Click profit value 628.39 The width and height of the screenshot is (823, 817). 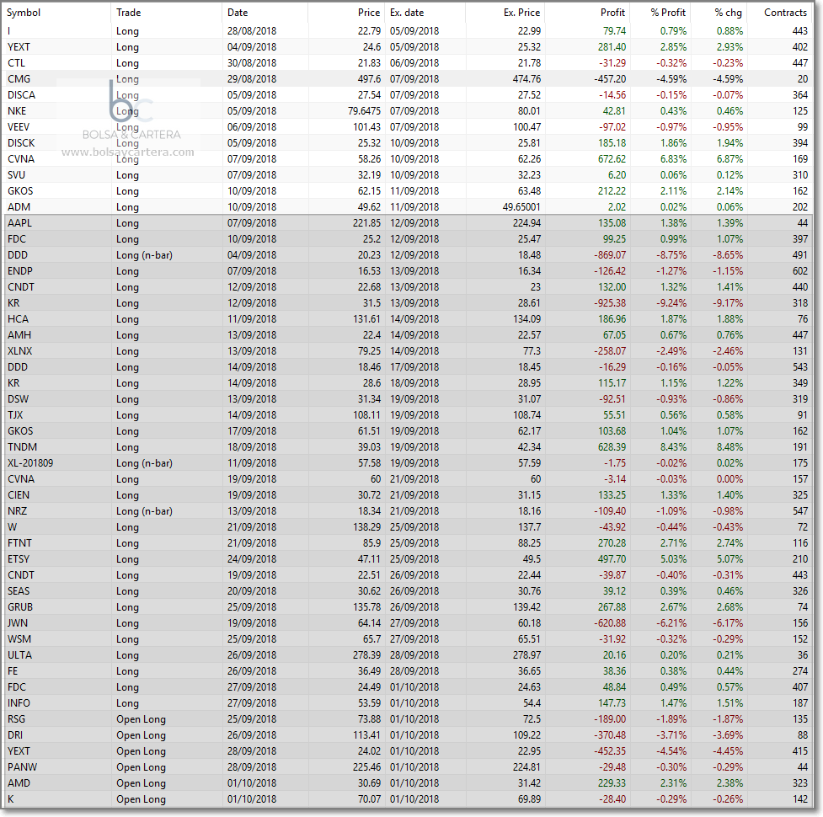[x=612, y=447]
